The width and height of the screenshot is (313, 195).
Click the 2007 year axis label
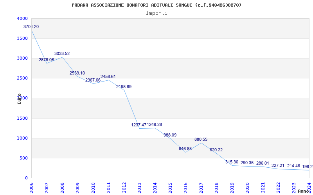tap(47, 188)
